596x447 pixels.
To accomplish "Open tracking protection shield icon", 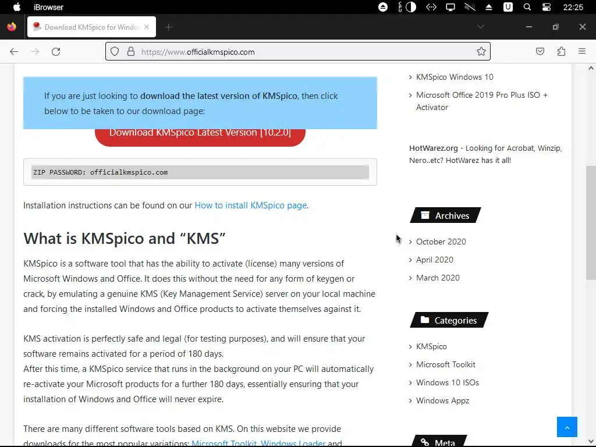I will [115, 51].
